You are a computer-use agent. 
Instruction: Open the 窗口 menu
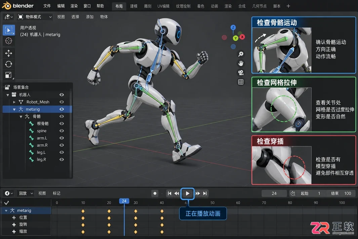[87, 6]
